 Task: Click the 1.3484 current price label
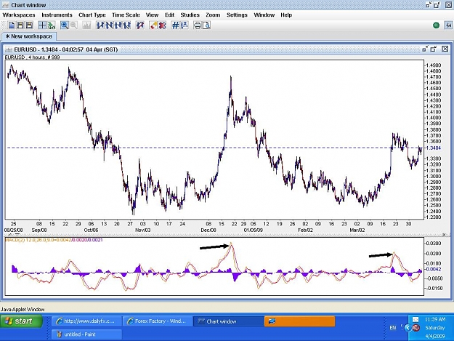click(x=434, y=148)
